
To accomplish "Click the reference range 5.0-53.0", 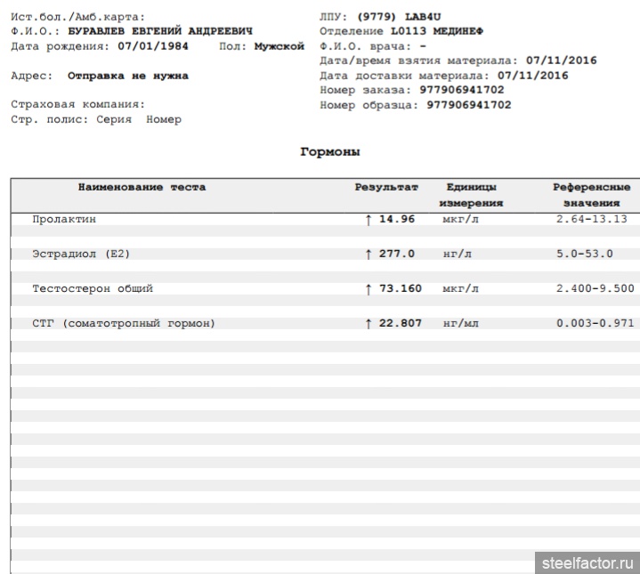I will [x=585, y=254].
